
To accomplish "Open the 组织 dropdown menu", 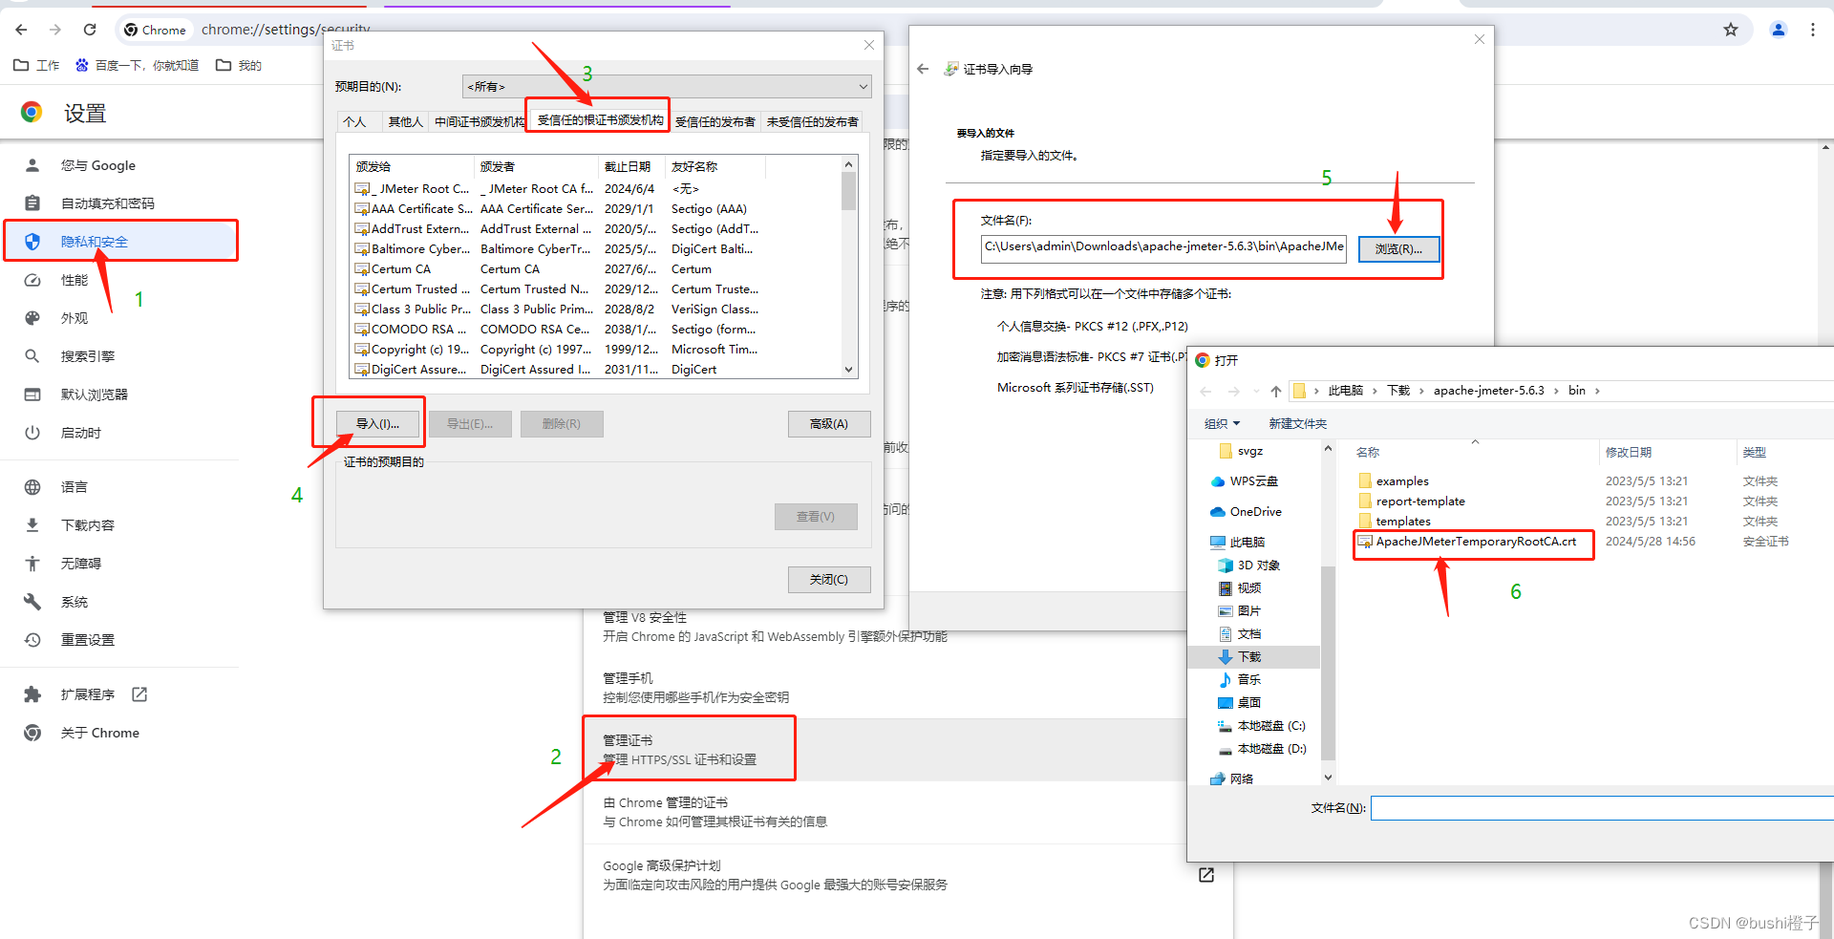I will click(x=1222, y=423).
